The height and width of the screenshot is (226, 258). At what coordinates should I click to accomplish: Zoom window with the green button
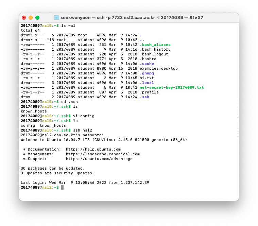click(37, 18)
